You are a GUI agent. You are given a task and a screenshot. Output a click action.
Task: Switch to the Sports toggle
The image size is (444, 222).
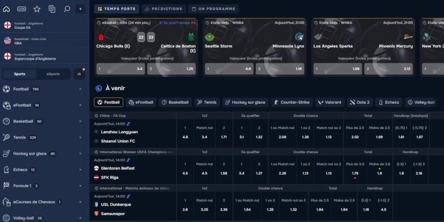[x=20, y=74]
